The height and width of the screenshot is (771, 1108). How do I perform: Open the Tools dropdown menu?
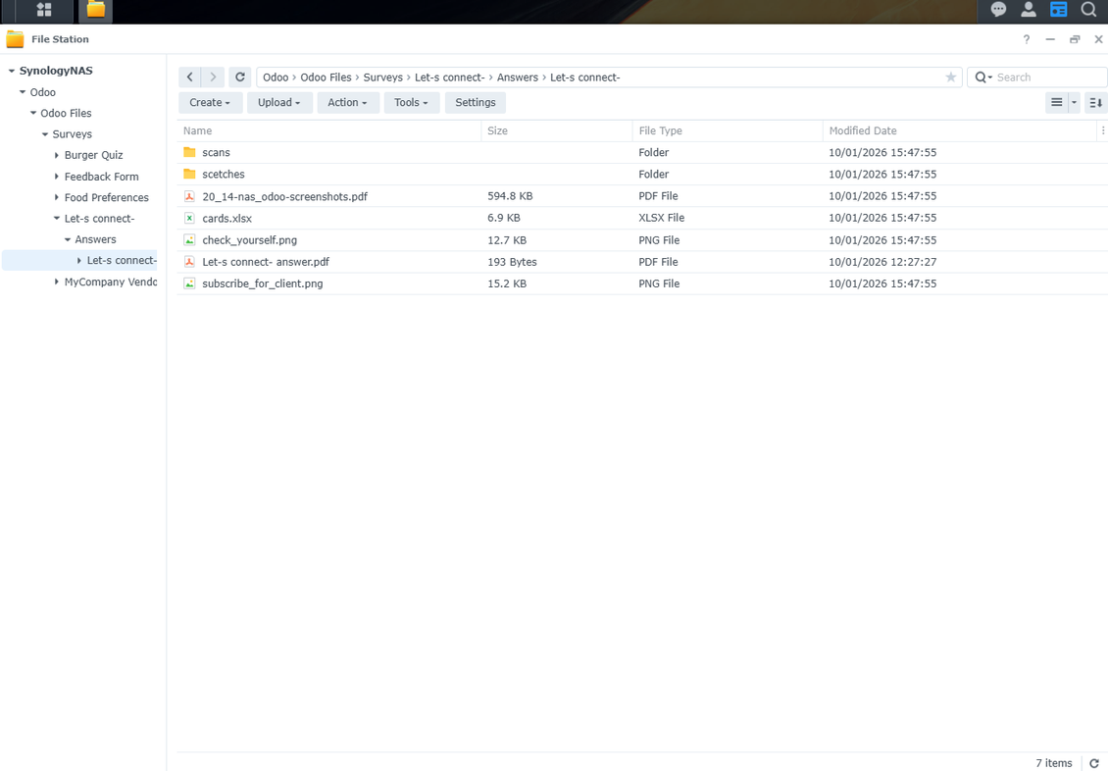pos(411,102)
